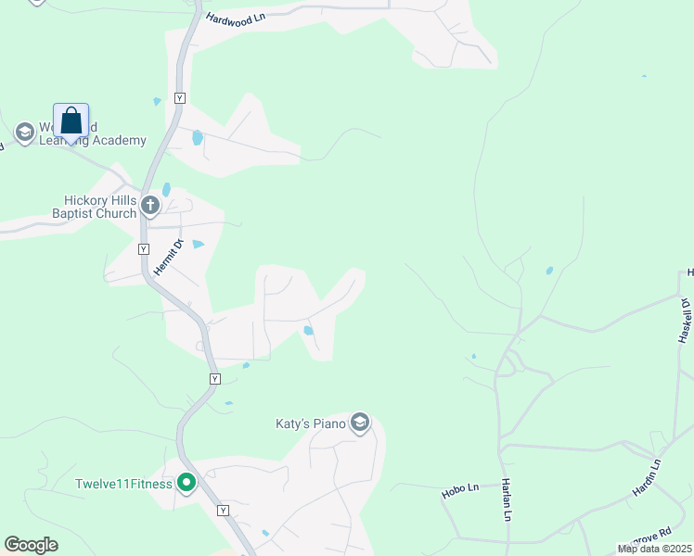The height and width of the screenshot is (556, 694).
Task: Click Hickory Hills Baptist Church cross pin
Action: [150, 206]
